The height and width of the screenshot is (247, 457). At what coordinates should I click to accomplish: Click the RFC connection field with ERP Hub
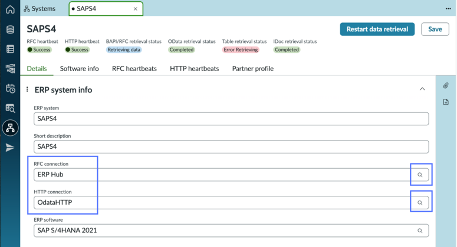[231, 175]
